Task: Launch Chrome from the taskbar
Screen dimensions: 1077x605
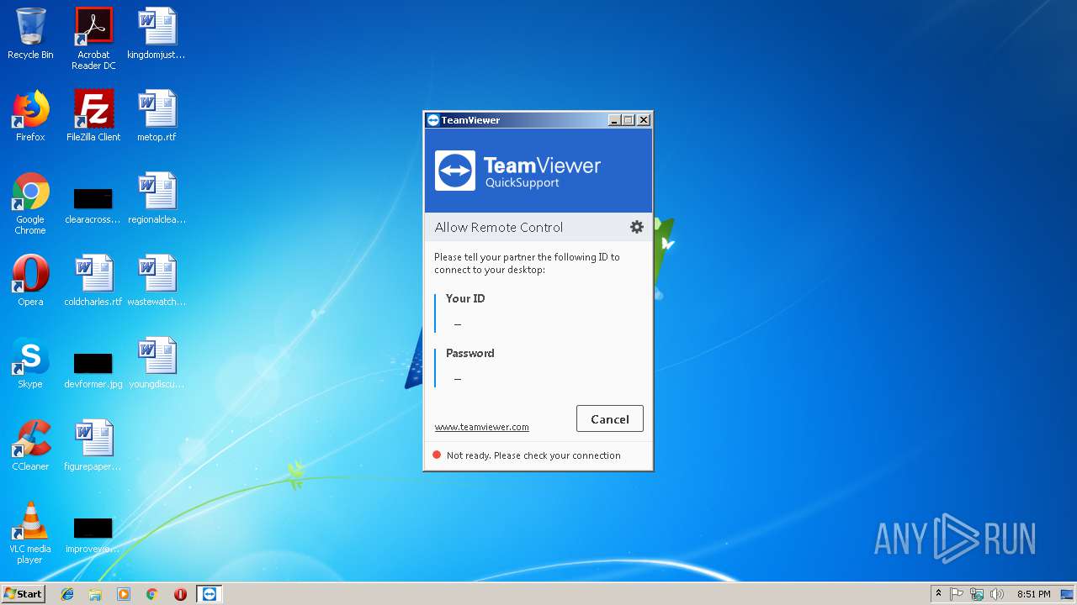Action: (152, 594)
